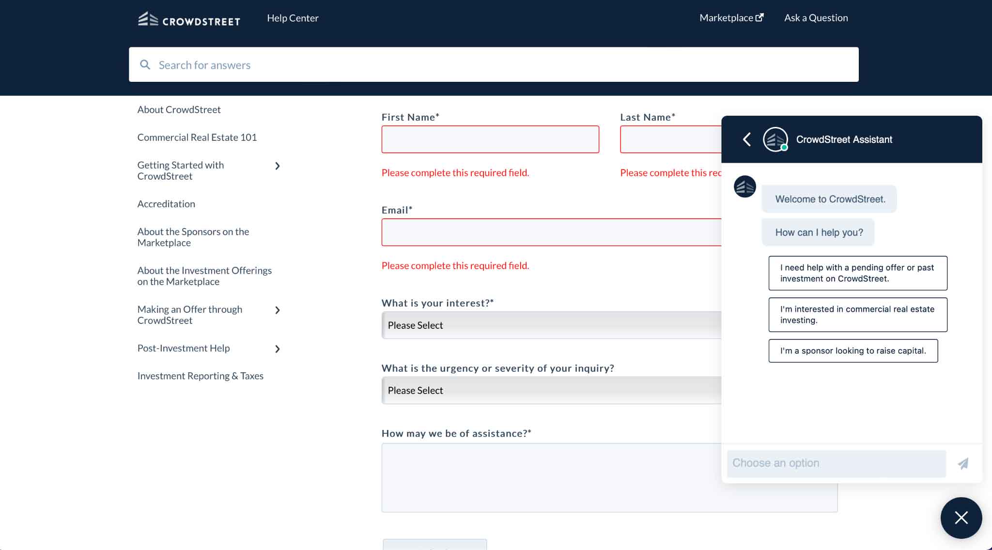
Task: Click the paper plane send icon
Action: [x=963, y=463]
